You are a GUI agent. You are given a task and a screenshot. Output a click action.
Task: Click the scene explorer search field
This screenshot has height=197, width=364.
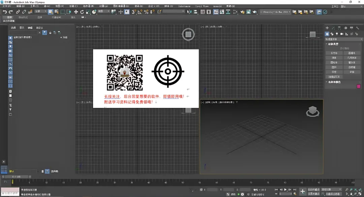[x=23, y=33]
